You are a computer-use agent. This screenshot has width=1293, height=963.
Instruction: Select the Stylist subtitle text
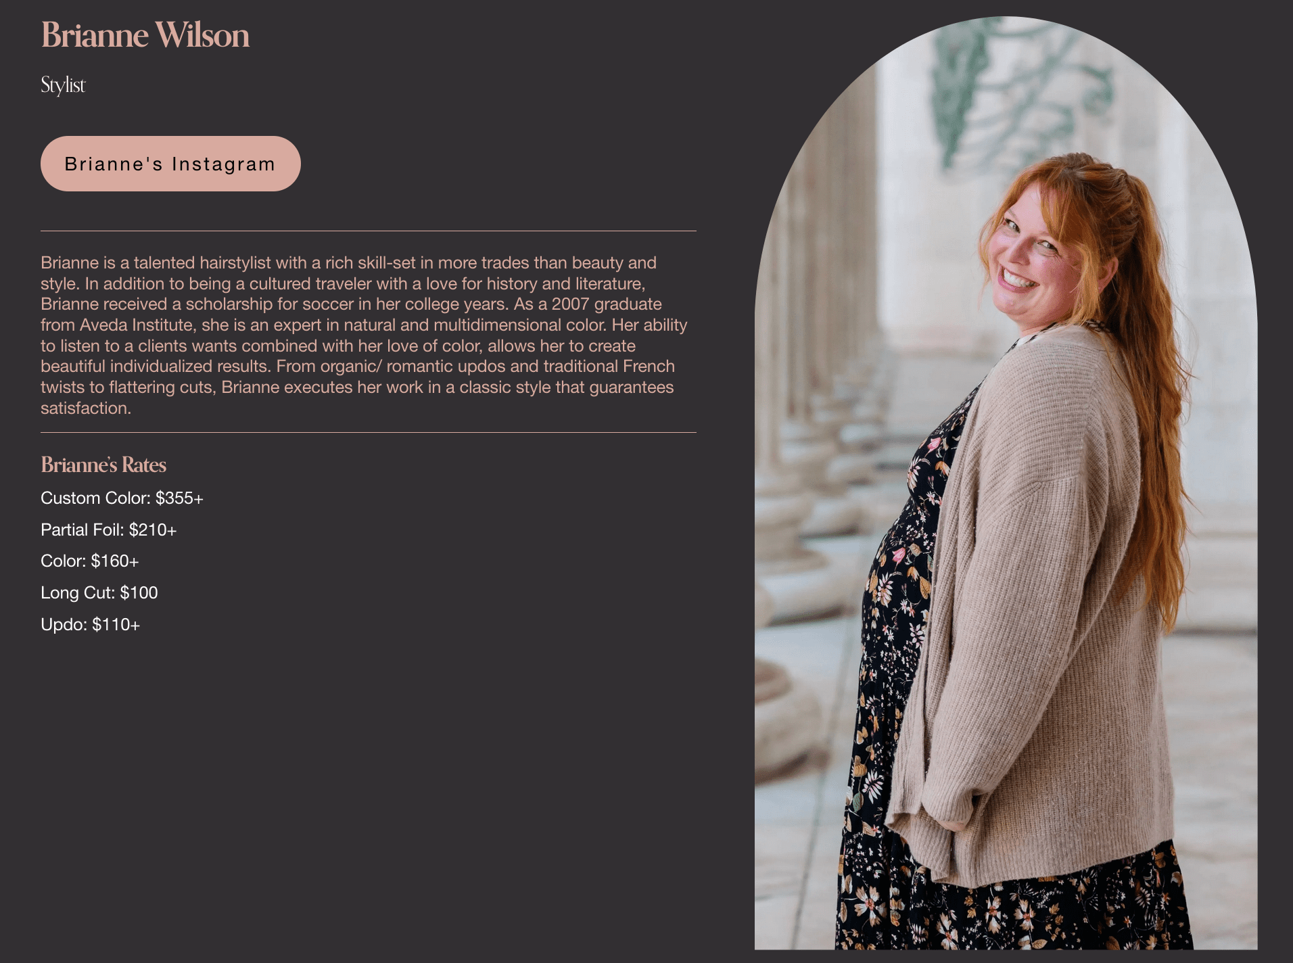(63, 85)
